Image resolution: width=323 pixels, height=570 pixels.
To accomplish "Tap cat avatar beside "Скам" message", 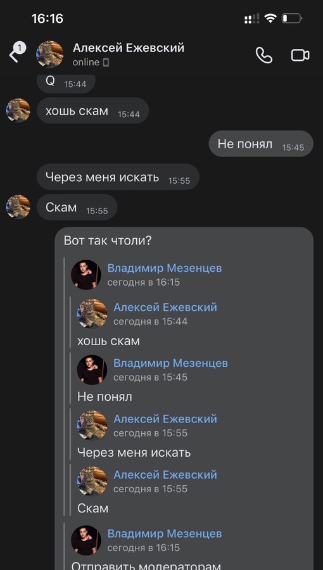I will [18, 207].
